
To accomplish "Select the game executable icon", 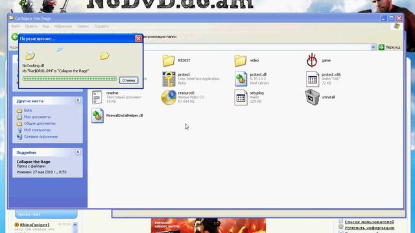I will coord(312,60).
